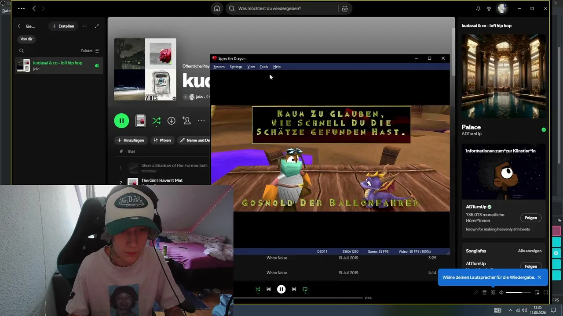Toggle the green saved checkmark for Palace
563x316 pixels.
pyautogui.click(x=544, y=129)
